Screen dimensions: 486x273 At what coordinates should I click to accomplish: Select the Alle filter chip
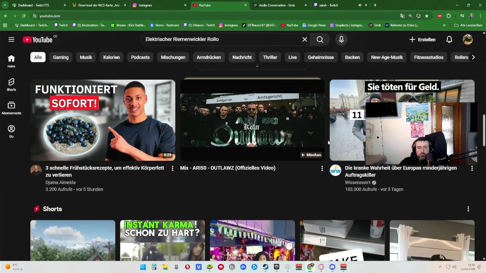(x=38, y=57)
